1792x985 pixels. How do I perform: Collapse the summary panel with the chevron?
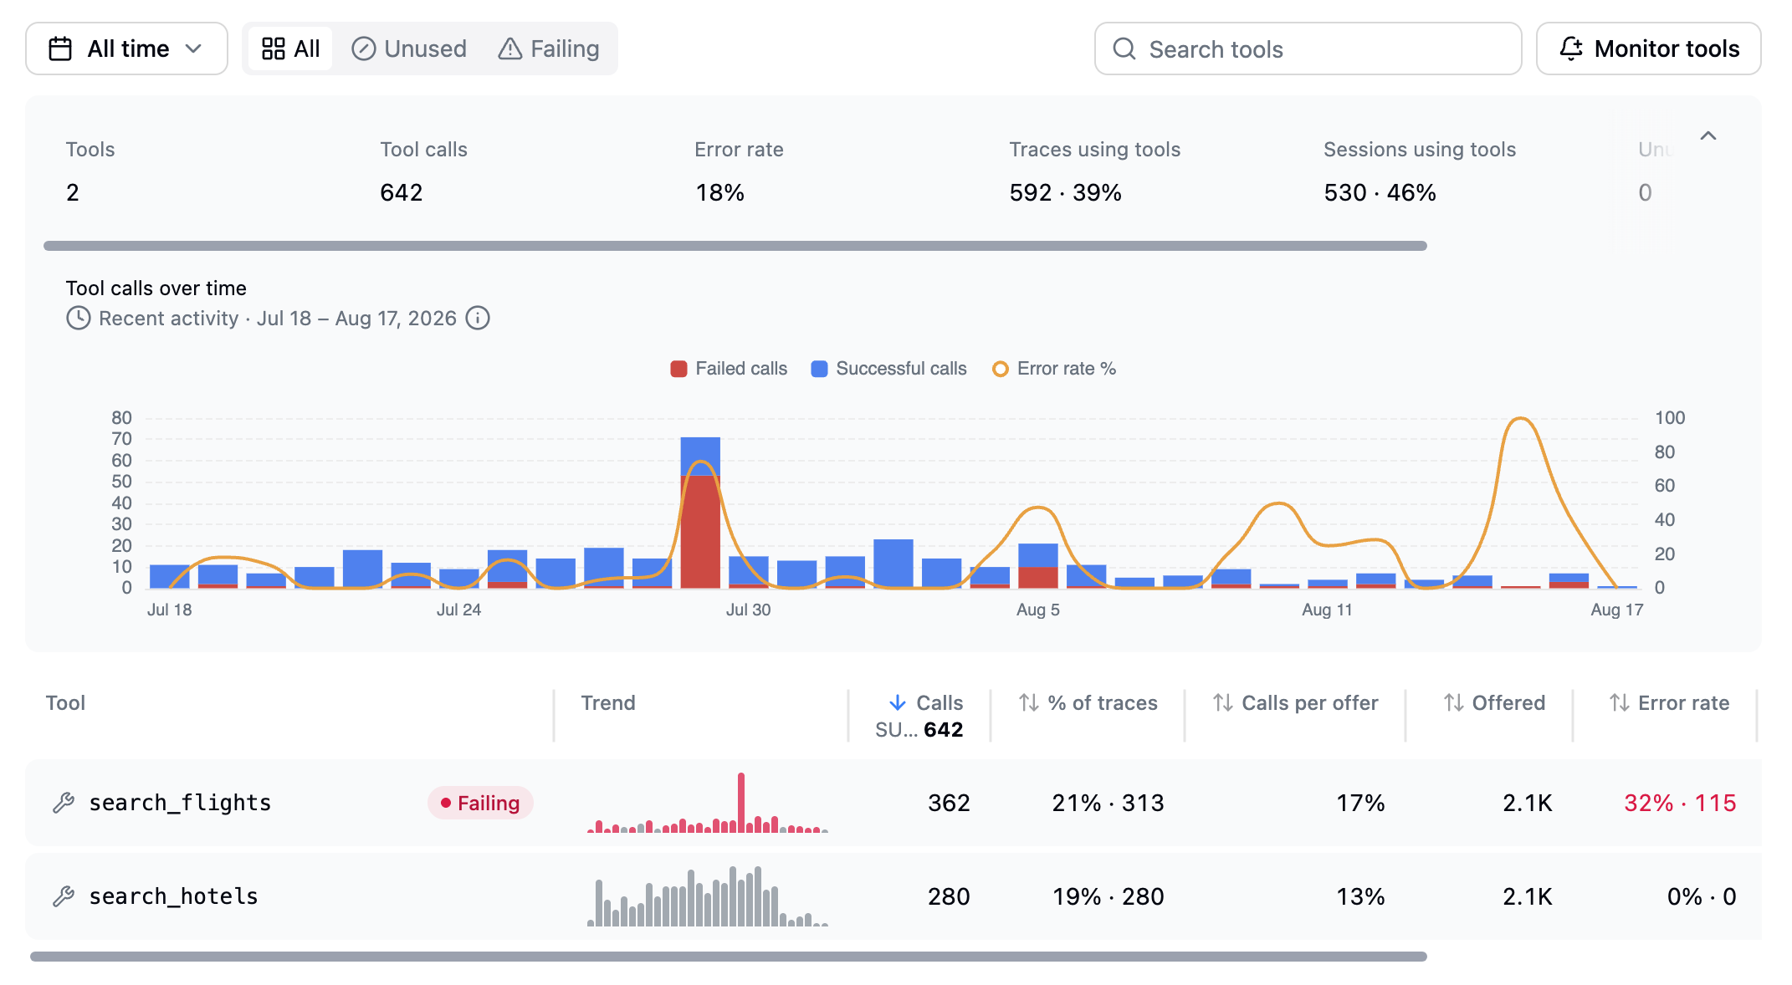click(1708, 135)
